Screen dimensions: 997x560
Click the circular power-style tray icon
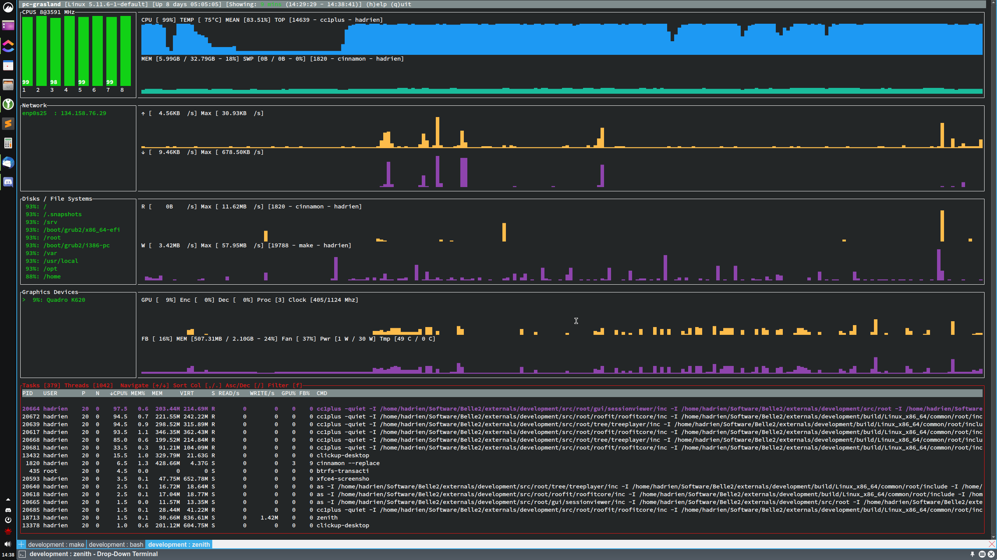pyautogui.click(x=8, y=520)
